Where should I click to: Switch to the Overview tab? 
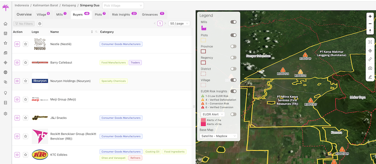tap(24, 15)
